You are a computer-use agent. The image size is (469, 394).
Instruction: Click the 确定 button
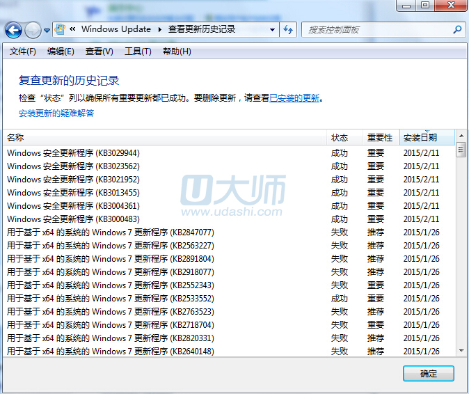pos(428,374)
